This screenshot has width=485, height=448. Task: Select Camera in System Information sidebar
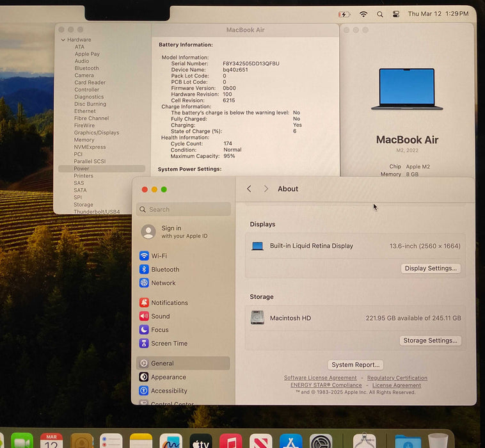(84, 75)
